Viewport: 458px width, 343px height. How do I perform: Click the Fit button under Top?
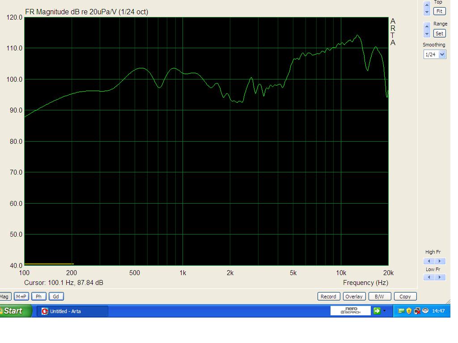point(439,11)
